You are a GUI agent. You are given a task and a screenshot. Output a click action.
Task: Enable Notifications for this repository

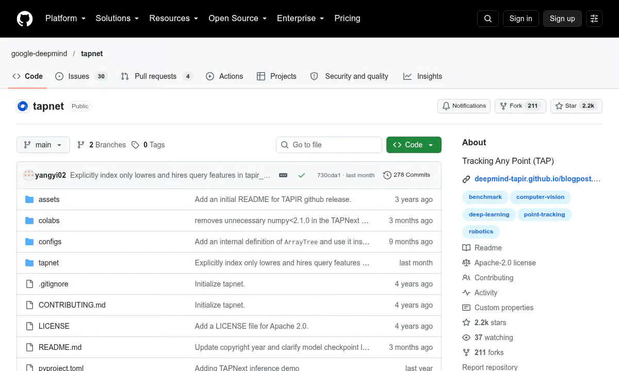click(464, 106)
